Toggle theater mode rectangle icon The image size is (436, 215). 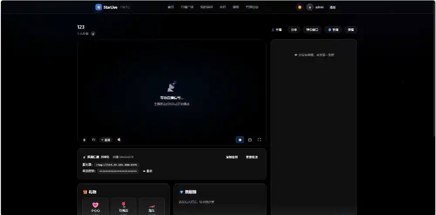pos(250,140)
